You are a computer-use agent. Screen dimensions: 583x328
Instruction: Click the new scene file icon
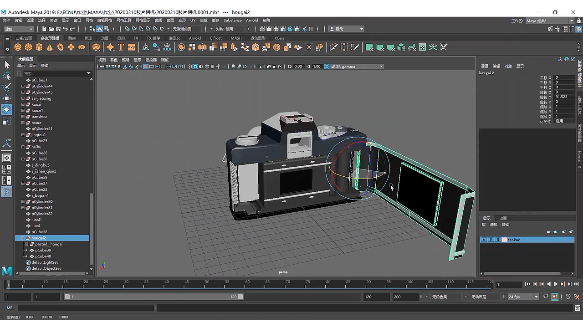[x=44, y=29]
